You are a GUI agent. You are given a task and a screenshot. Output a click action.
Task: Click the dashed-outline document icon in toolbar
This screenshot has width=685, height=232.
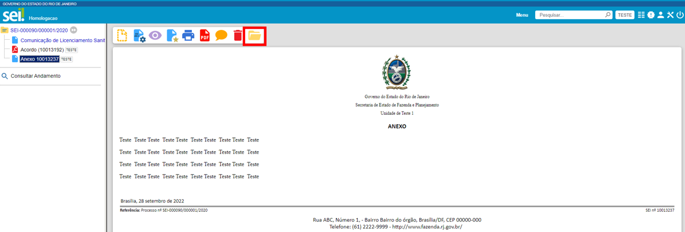pyautogui.click(x=122, y=36)
